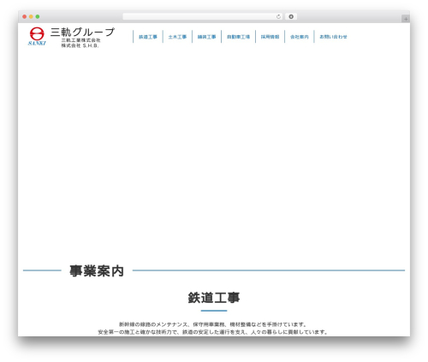Click the paragraph line starting 新幹線の線路
The width and height of the screenshot is (428, 362).
[213, 324]
